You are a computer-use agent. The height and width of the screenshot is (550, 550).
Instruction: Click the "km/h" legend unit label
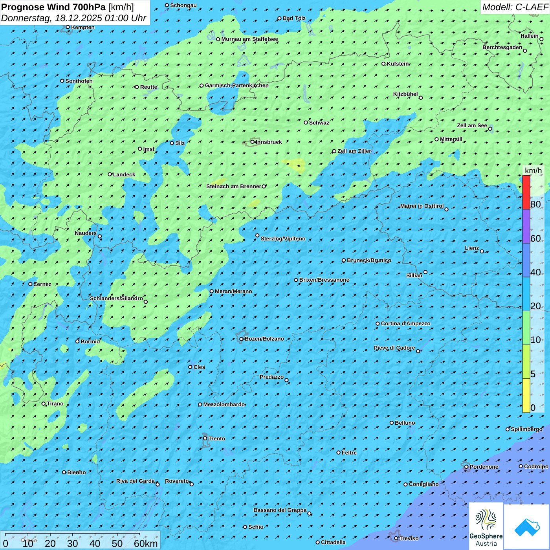(x=533, y=170)
